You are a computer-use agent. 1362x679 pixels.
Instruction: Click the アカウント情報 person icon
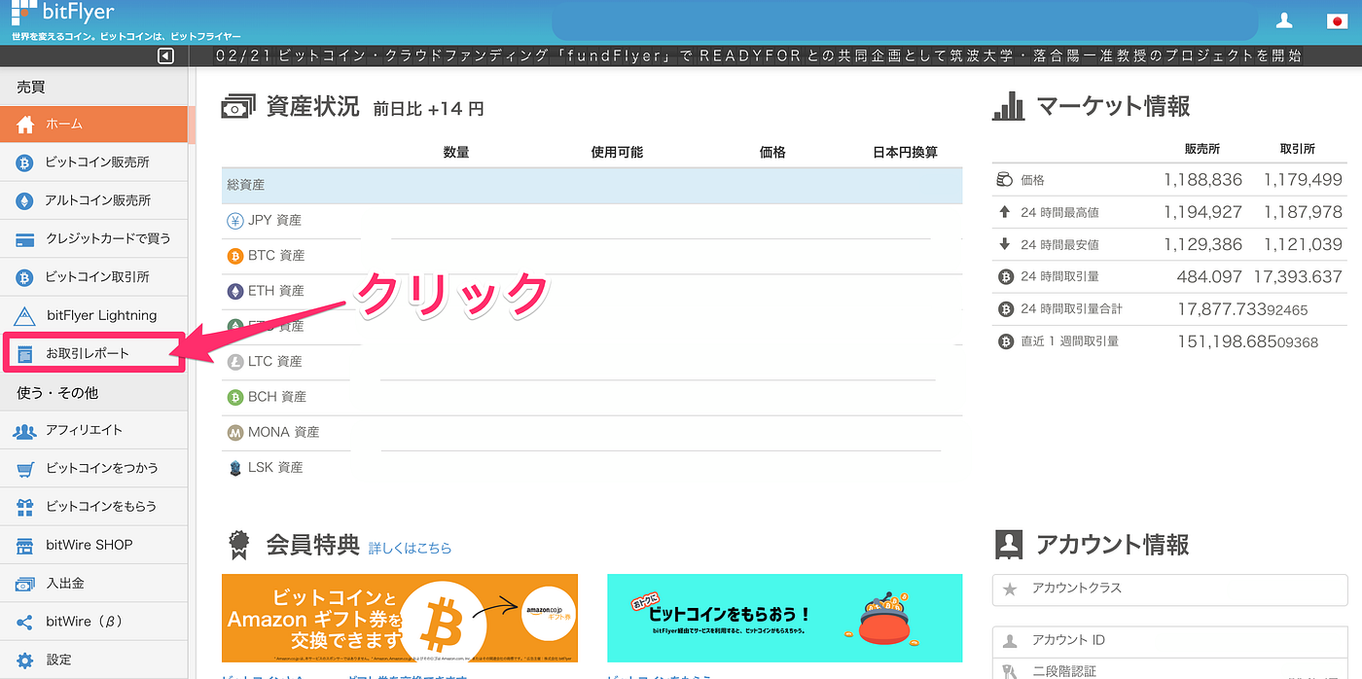pyautogui.click(x=1009, y=546)
